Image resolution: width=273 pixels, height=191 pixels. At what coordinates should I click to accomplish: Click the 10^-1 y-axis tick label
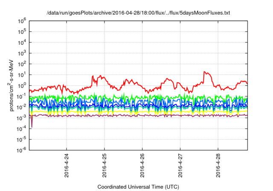point(21,96)
